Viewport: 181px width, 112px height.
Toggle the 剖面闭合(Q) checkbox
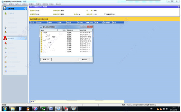(105, 14)
